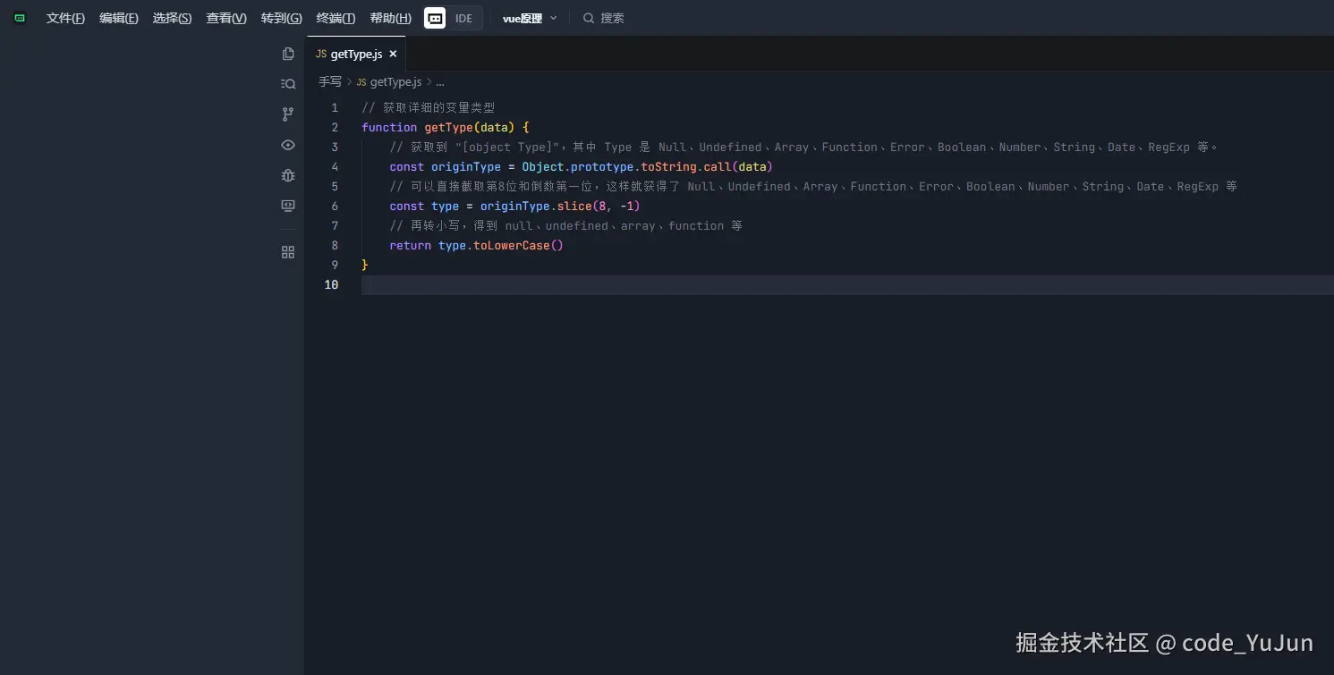This screenshot has width=1334, height=675.
Task: Open the Search panel icon in sidebar
Action: [288, 84]
